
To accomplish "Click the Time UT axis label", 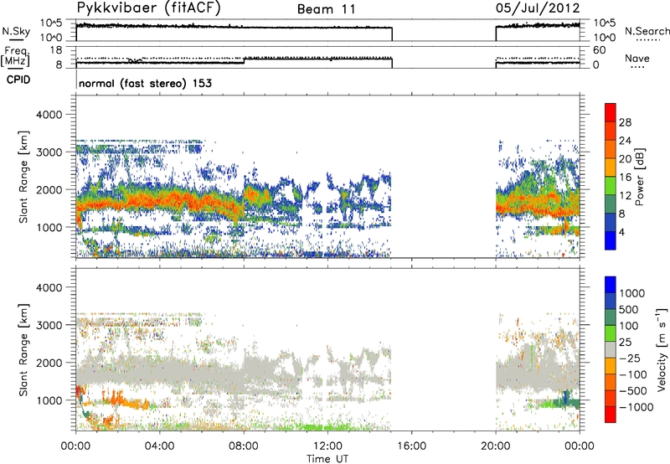I will click(x=327, y=459).
